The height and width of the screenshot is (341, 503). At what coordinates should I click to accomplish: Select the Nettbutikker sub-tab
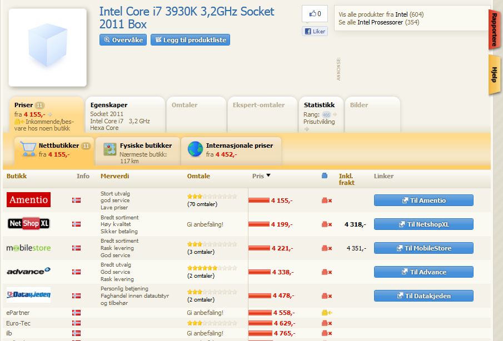[x=54, y=151]
